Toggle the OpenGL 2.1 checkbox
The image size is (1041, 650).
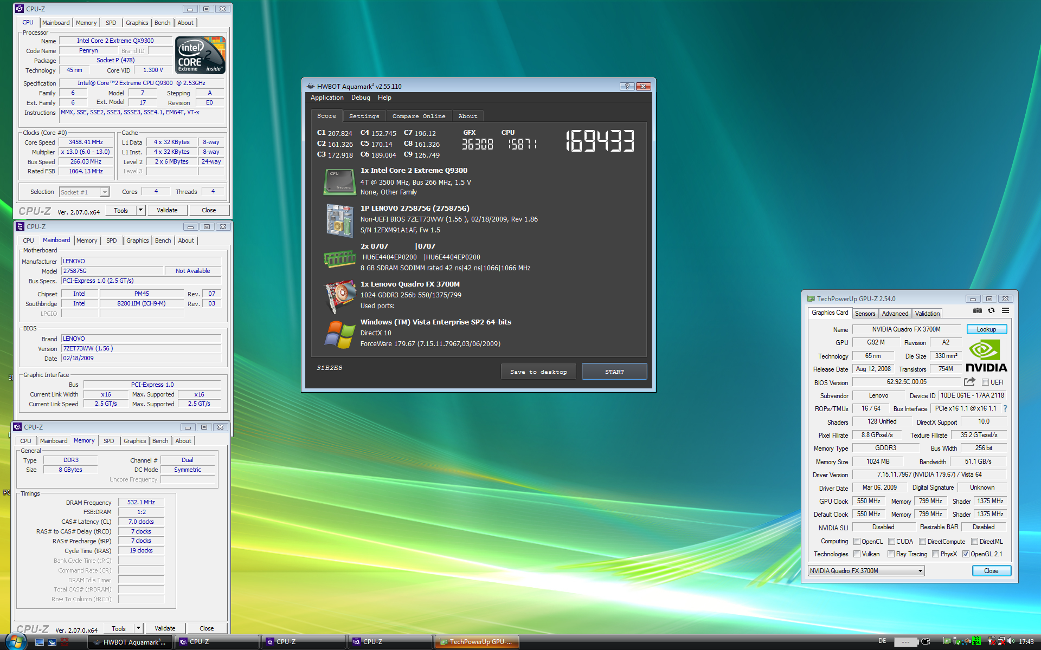click(x=966, y=554)
